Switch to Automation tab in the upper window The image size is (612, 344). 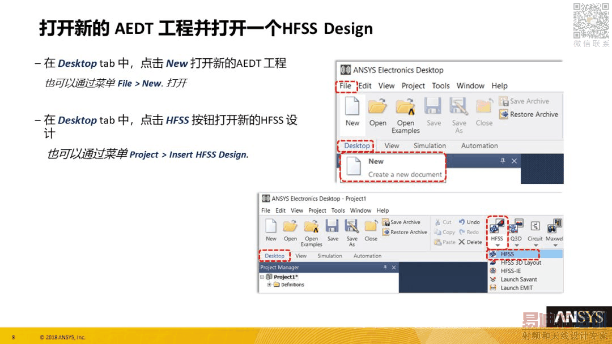point(479,146)
